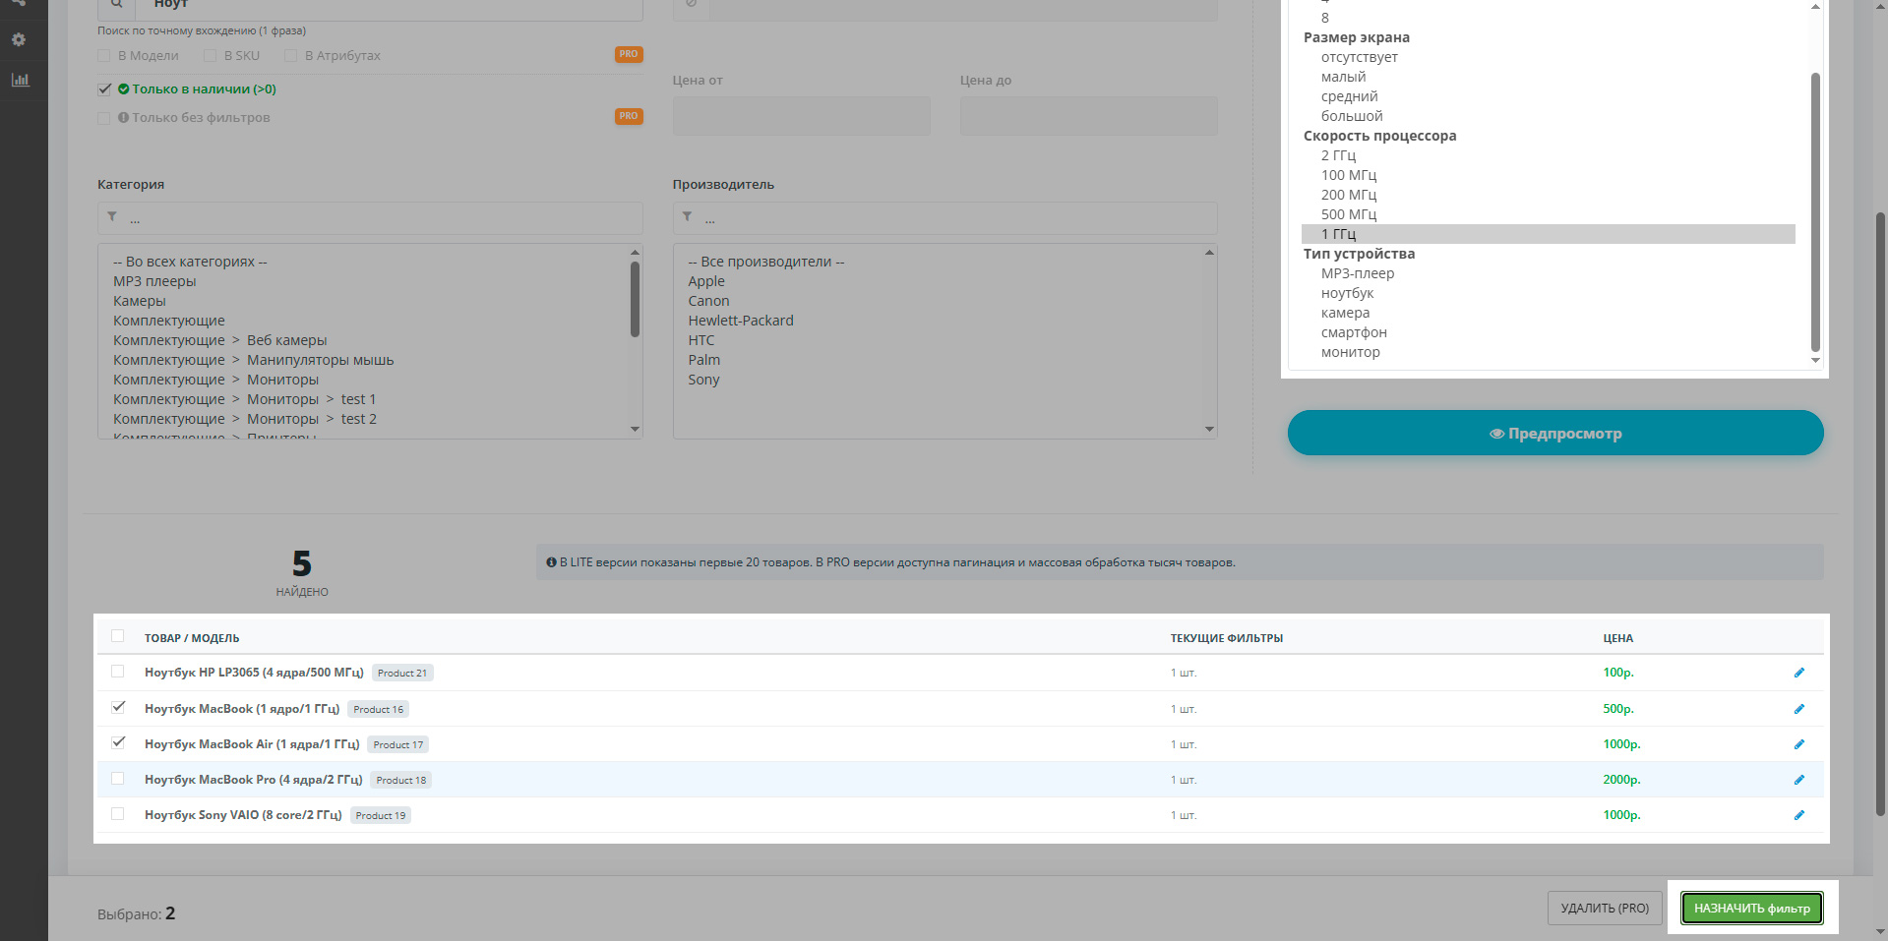Image resolution: width=1888 pixels, height=941 pixels.
Task: Click the Цена от input field
Action: [x=801, y=116]
